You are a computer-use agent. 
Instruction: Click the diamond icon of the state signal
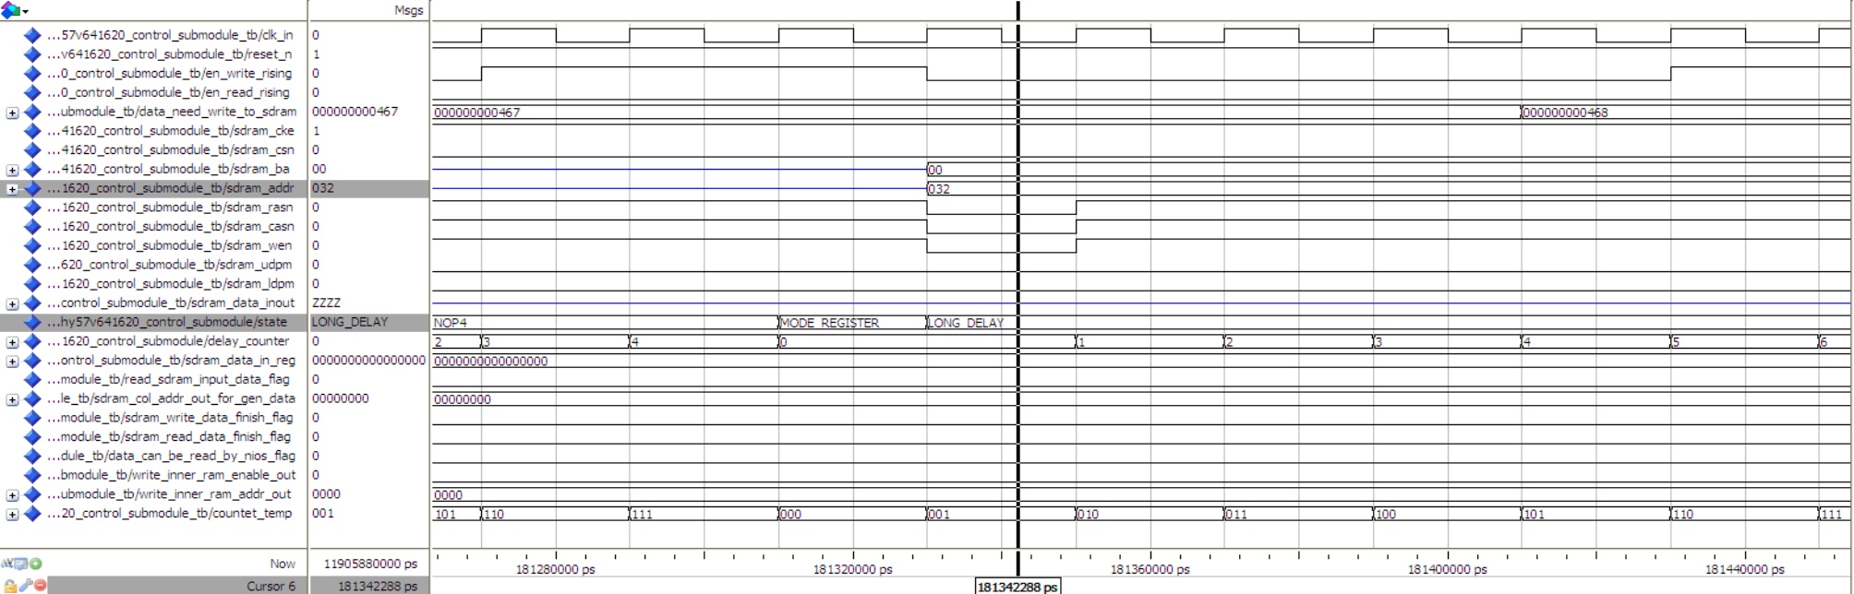tap(32, 322)
